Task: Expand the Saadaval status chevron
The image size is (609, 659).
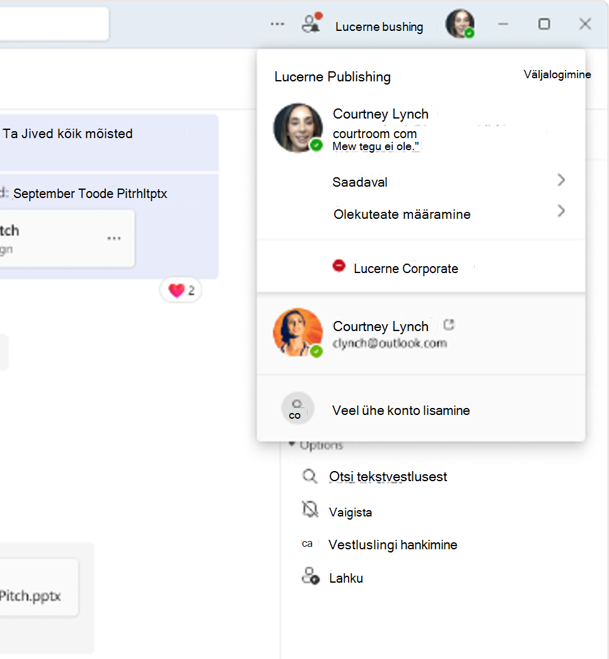Action: 560,180
